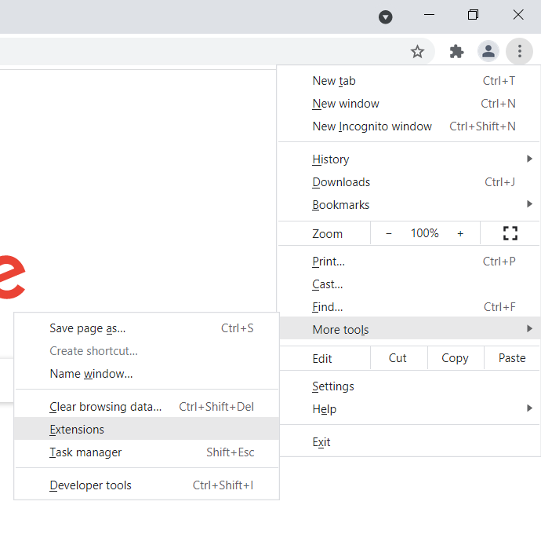The image size is (541, 538).
Task: Click the bookmark star icon
Action: pos(417,52)
